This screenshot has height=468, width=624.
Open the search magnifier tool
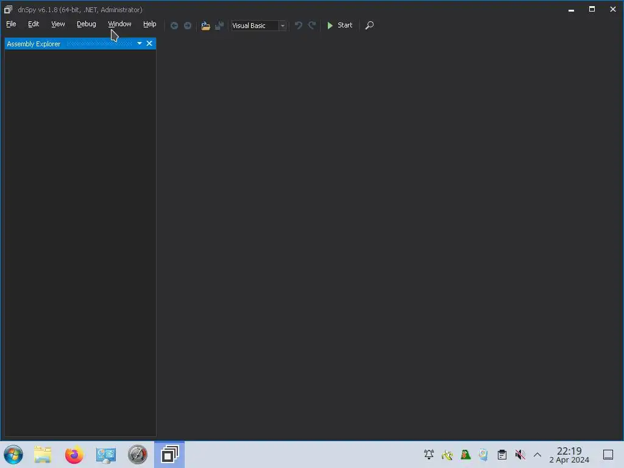tap(369, 26)
